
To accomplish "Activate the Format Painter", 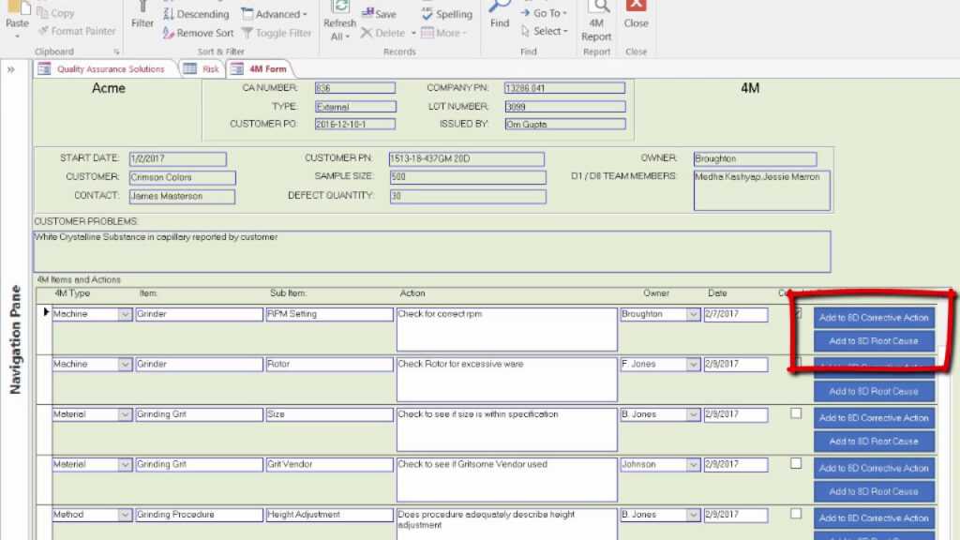I will pos(77,31).
